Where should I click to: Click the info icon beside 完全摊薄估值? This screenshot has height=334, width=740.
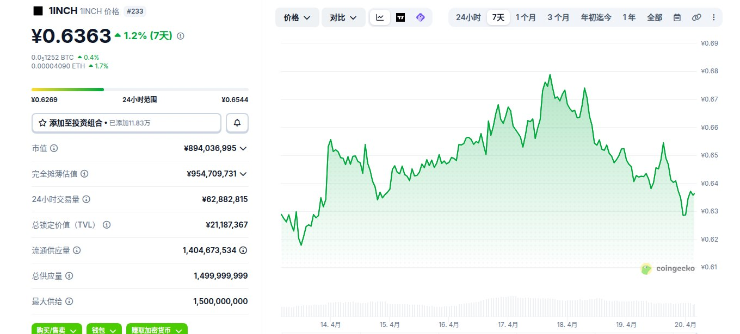point(84,174)
